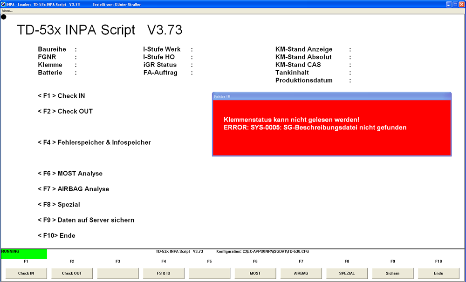Click the green RUNNING status indicator

[24, 254]
